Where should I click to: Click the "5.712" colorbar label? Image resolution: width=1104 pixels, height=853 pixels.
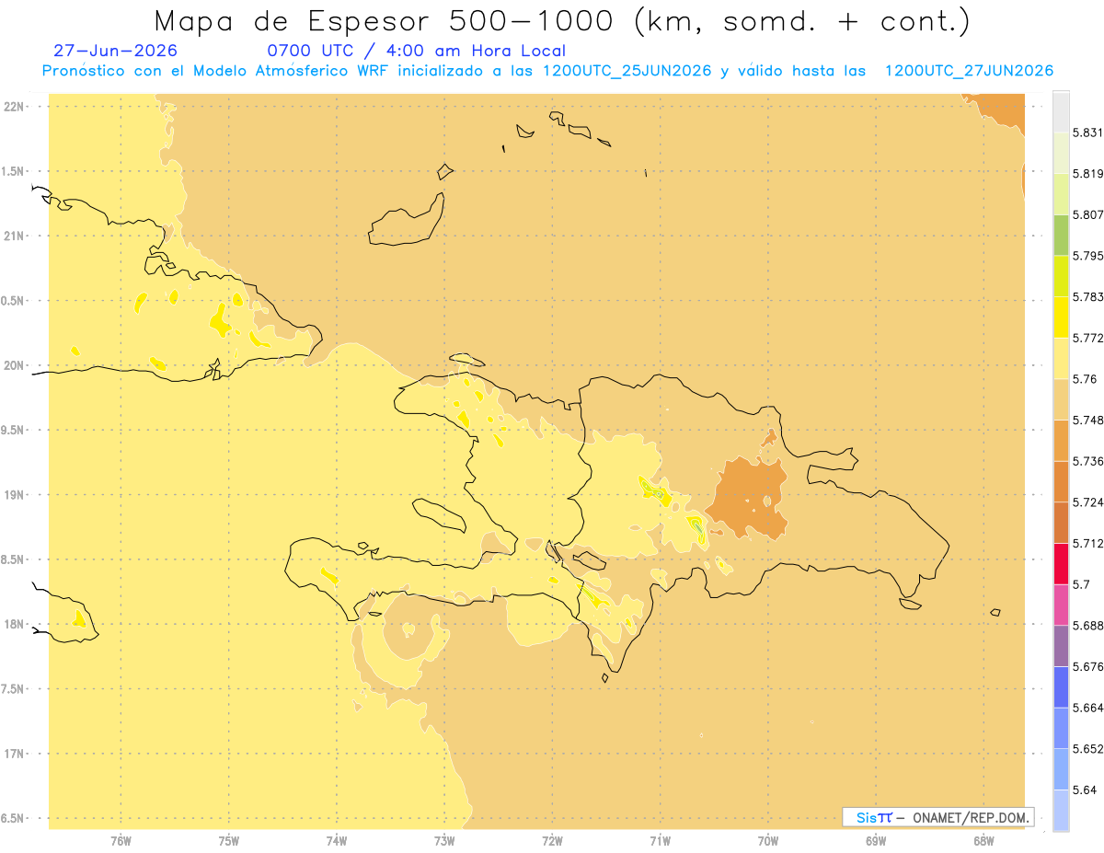[1088, 543]
